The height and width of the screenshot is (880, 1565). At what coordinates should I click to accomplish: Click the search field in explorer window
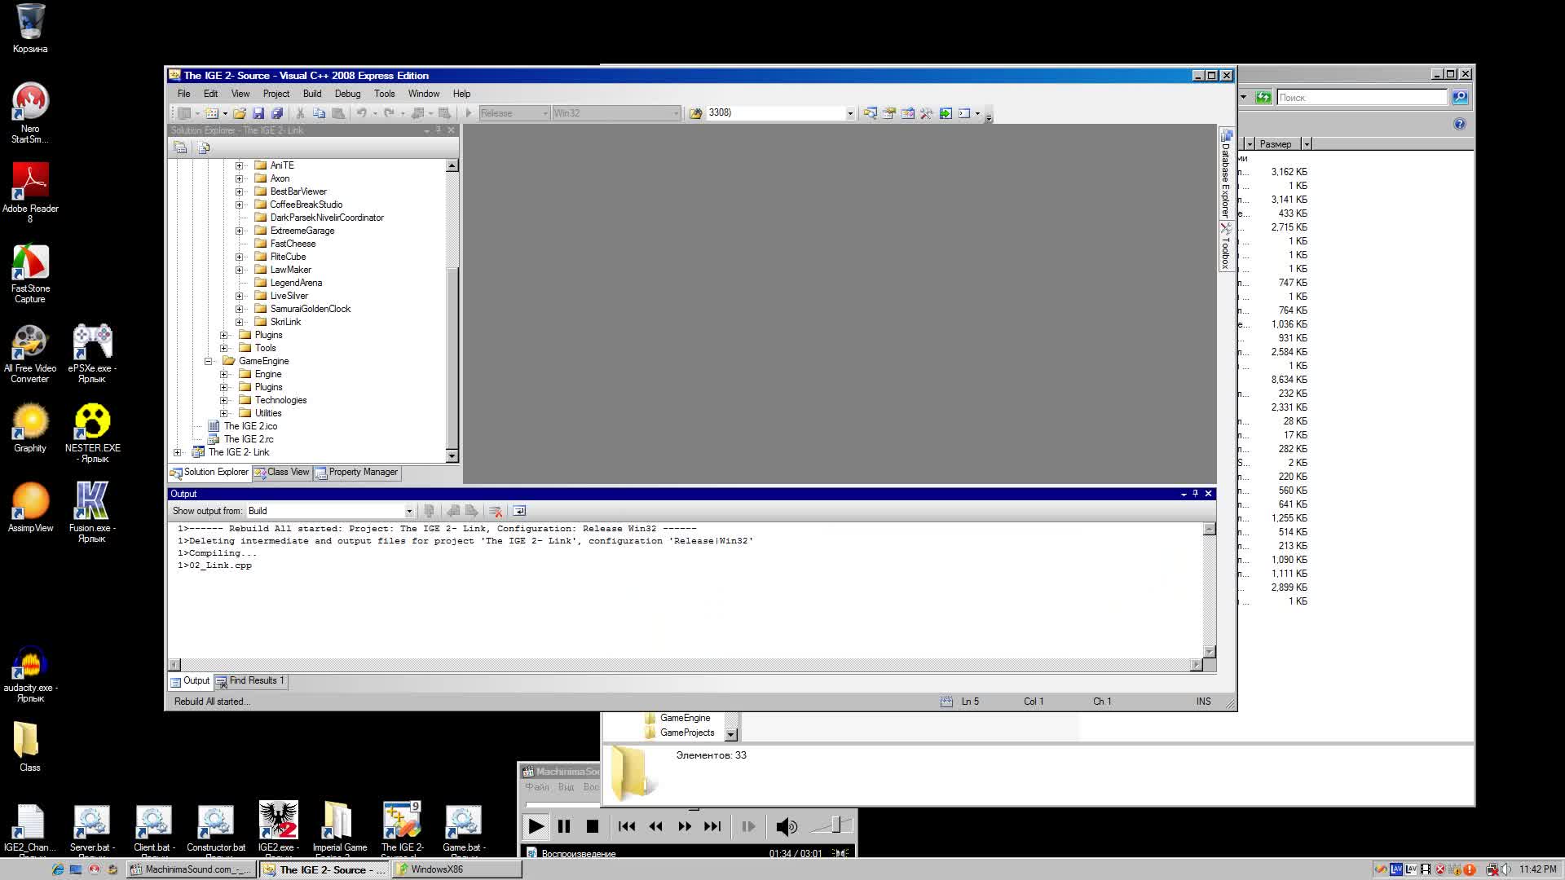[x=1362, y=97]
